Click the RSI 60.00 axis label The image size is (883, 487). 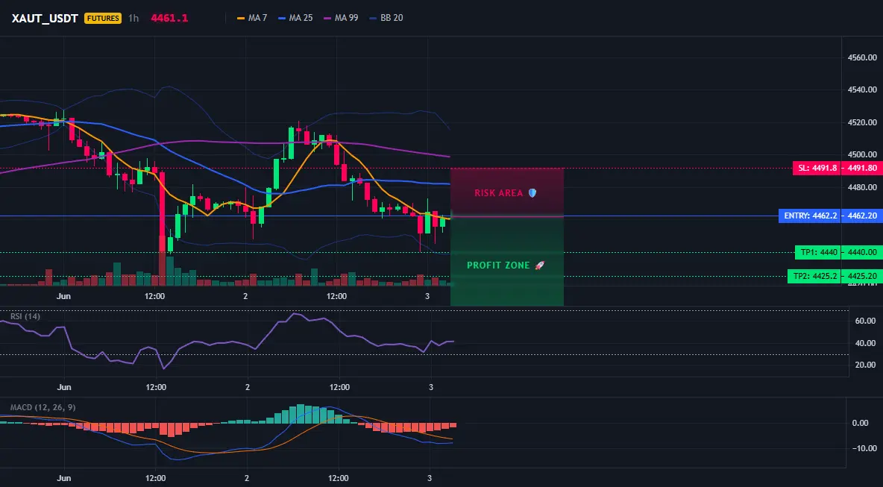[866, 321]
